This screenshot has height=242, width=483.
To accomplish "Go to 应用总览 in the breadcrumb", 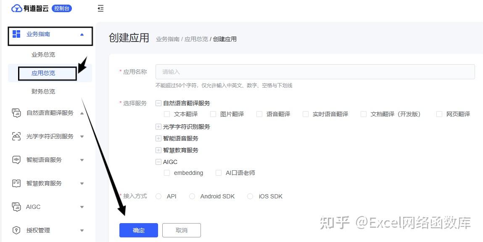I will tap(196, 39).
